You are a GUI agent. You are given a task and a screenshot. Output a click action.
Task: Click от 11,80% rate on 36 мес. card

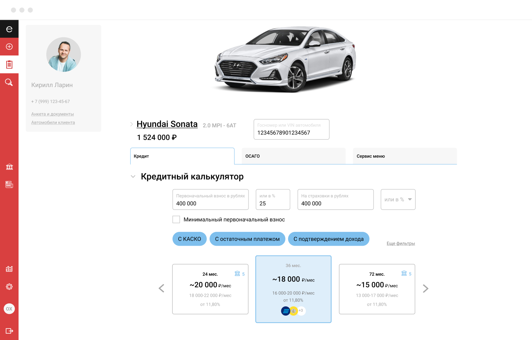[293, 300]
